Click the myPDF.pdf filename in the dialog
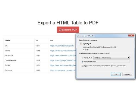This screenshot has height=102, width=136. [x=87, y=44]
